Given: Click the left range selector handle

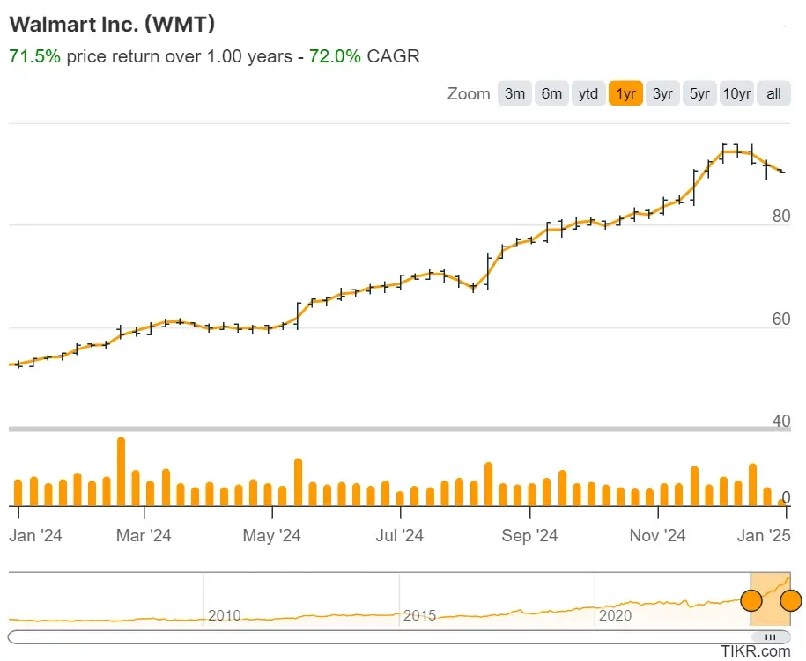Looking at the screenshot, I should pos(751,600).
